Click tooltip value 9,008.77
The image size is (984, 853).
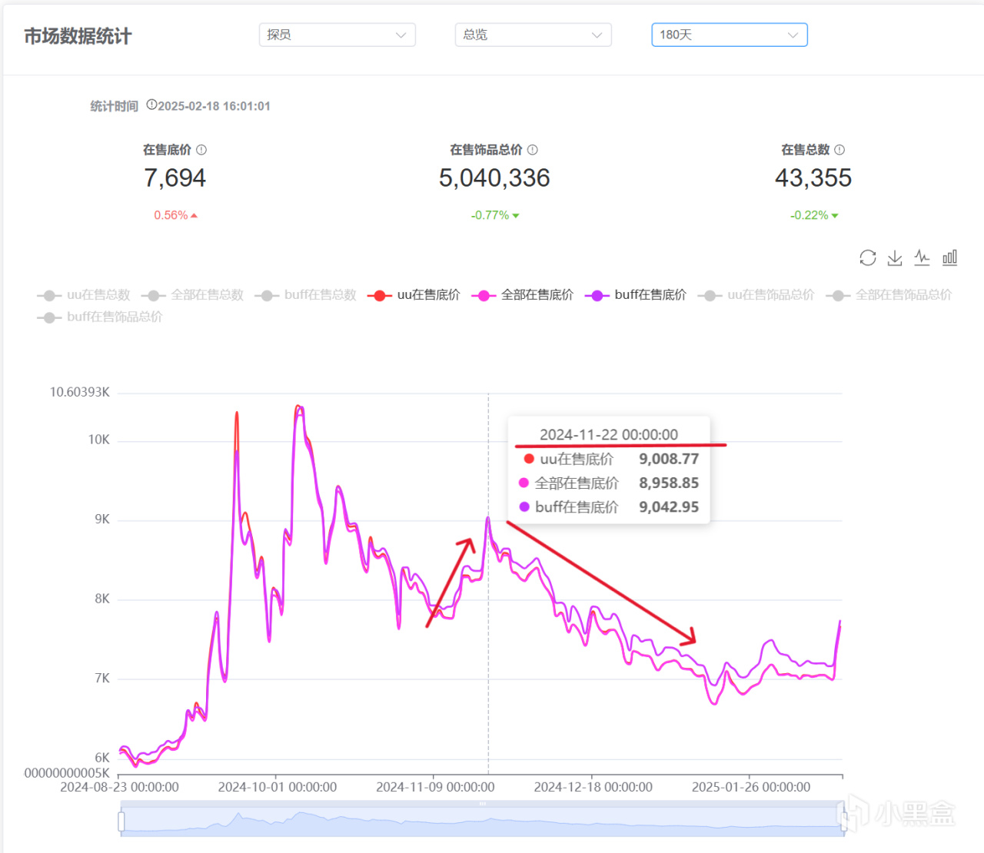[669, 459]
